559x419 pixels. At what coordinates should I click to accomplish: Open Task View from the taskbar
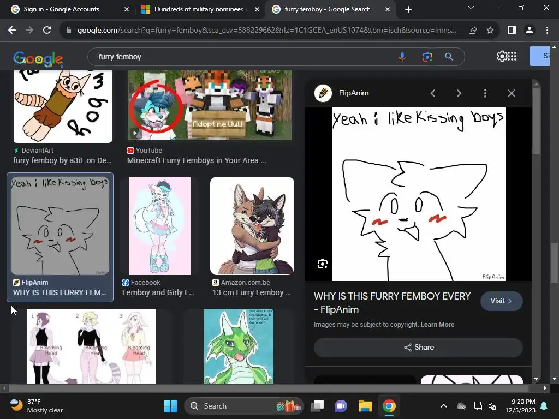pyautogui.click(x=317, y=406)
